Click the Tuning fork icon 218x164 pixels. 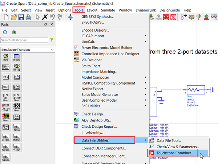pyautogui.click(x=199, y=17)
